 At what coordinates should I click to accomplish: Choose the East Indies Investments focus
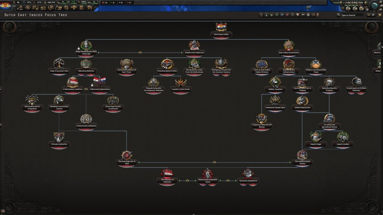(289, 48)
